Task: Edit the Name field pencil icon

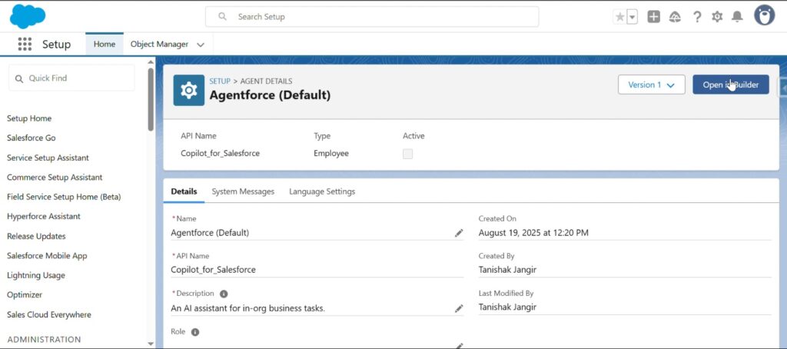Action: 459,233
